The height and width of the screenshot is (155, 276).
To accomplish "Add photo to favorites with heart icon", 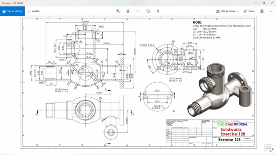I will coord(138,11).
